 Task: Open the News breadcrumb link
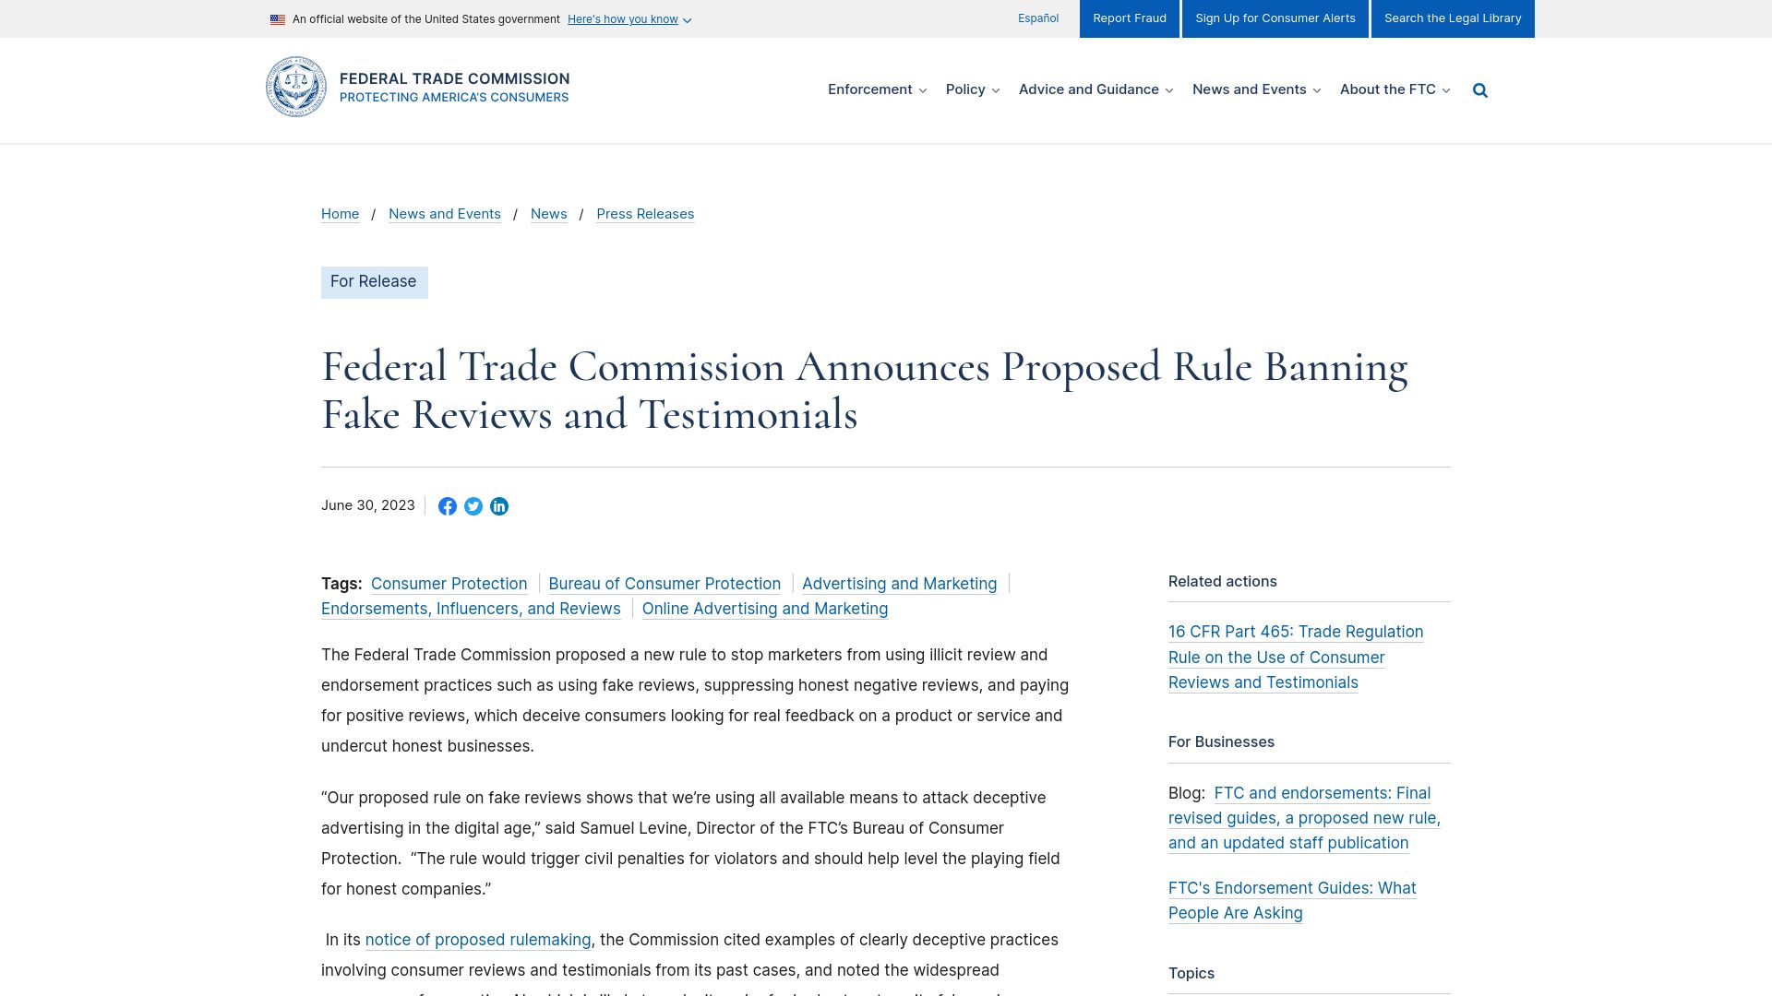click(x=548, y=214)
